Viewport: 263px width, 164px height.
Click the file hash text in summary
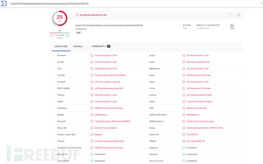pos(109,25)
